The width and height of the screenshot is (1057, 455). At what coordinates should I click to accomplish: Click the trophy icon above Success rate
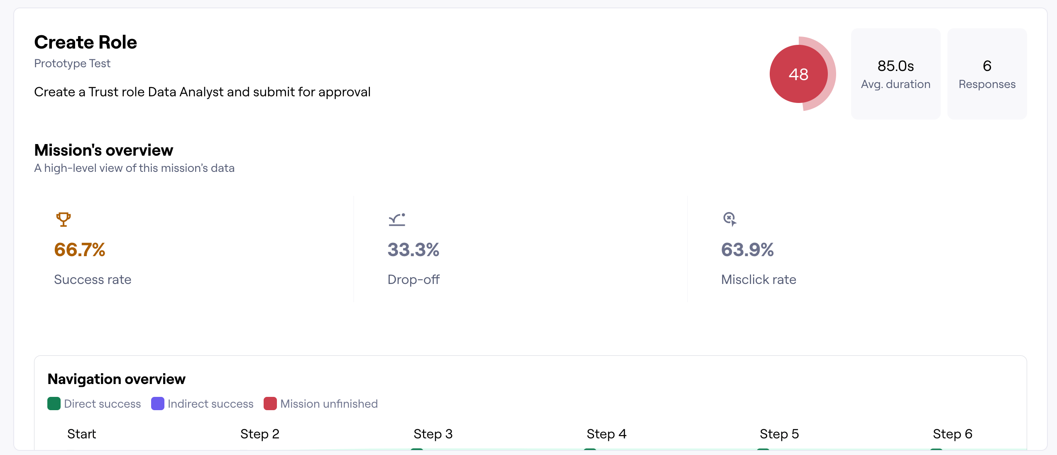tap(64, 219)
